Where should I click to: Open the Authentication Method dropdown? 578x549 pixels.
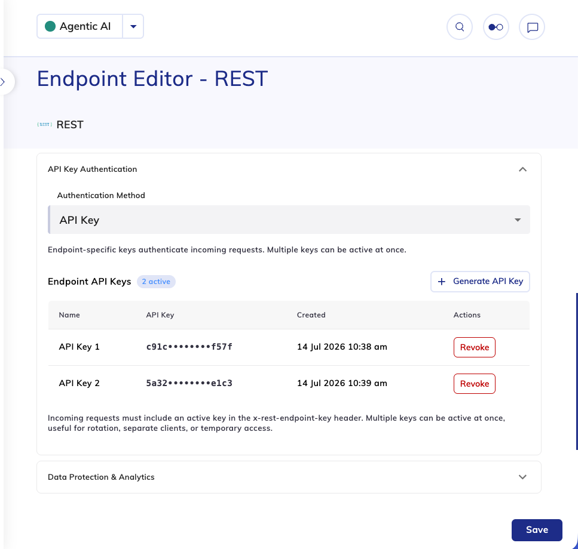289,220
